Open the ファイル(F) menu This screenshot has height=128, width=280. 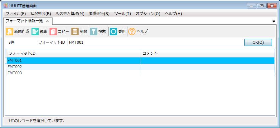pyautogui.click(x=16, y=14)
